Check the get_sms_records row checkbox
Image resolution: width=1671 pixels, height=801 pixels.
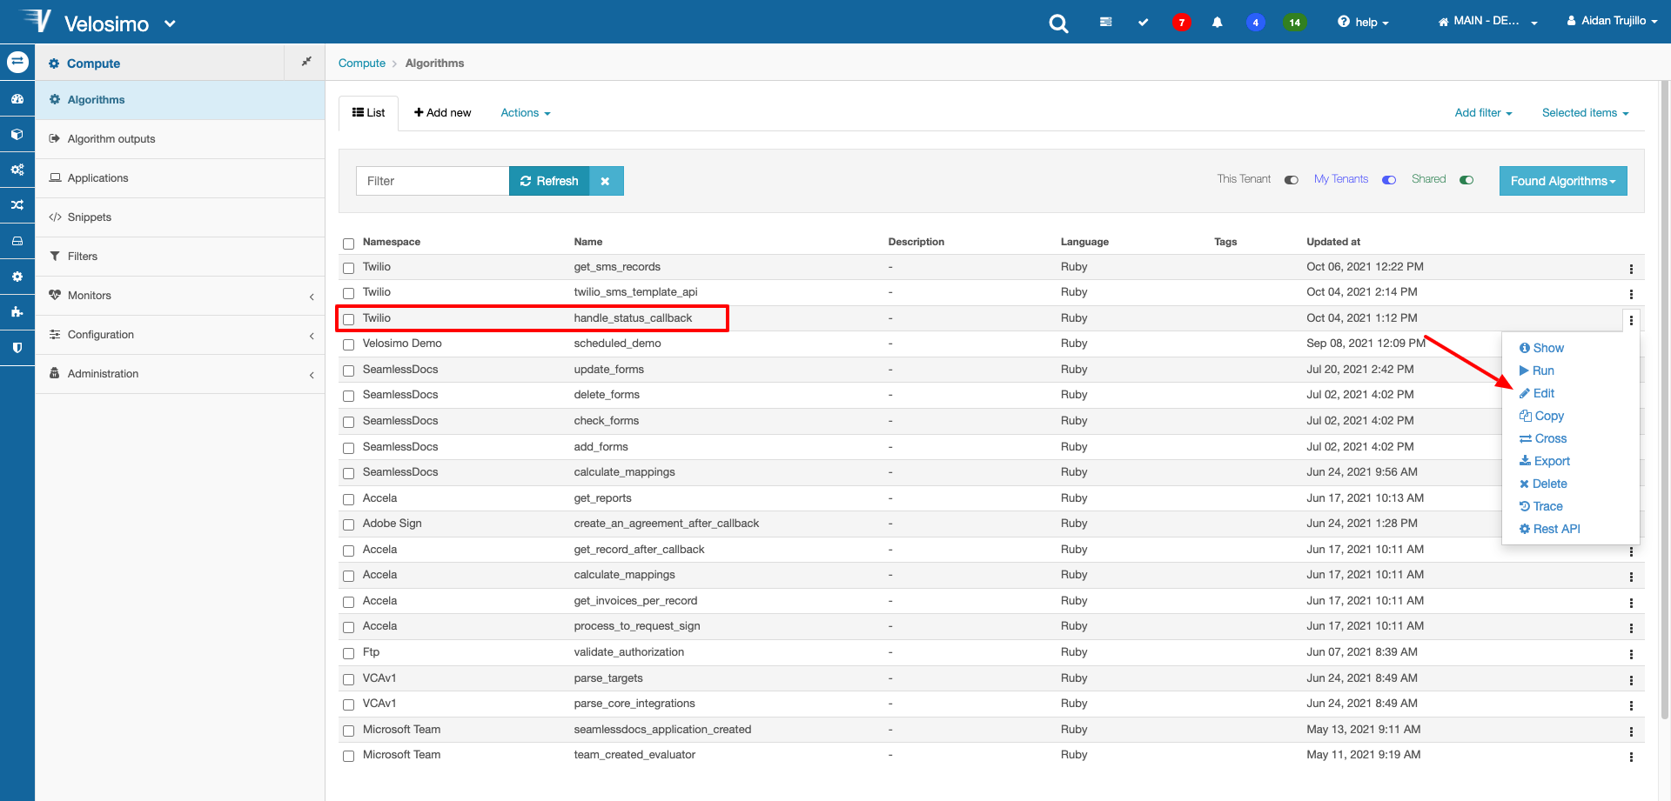coord(348,269)
